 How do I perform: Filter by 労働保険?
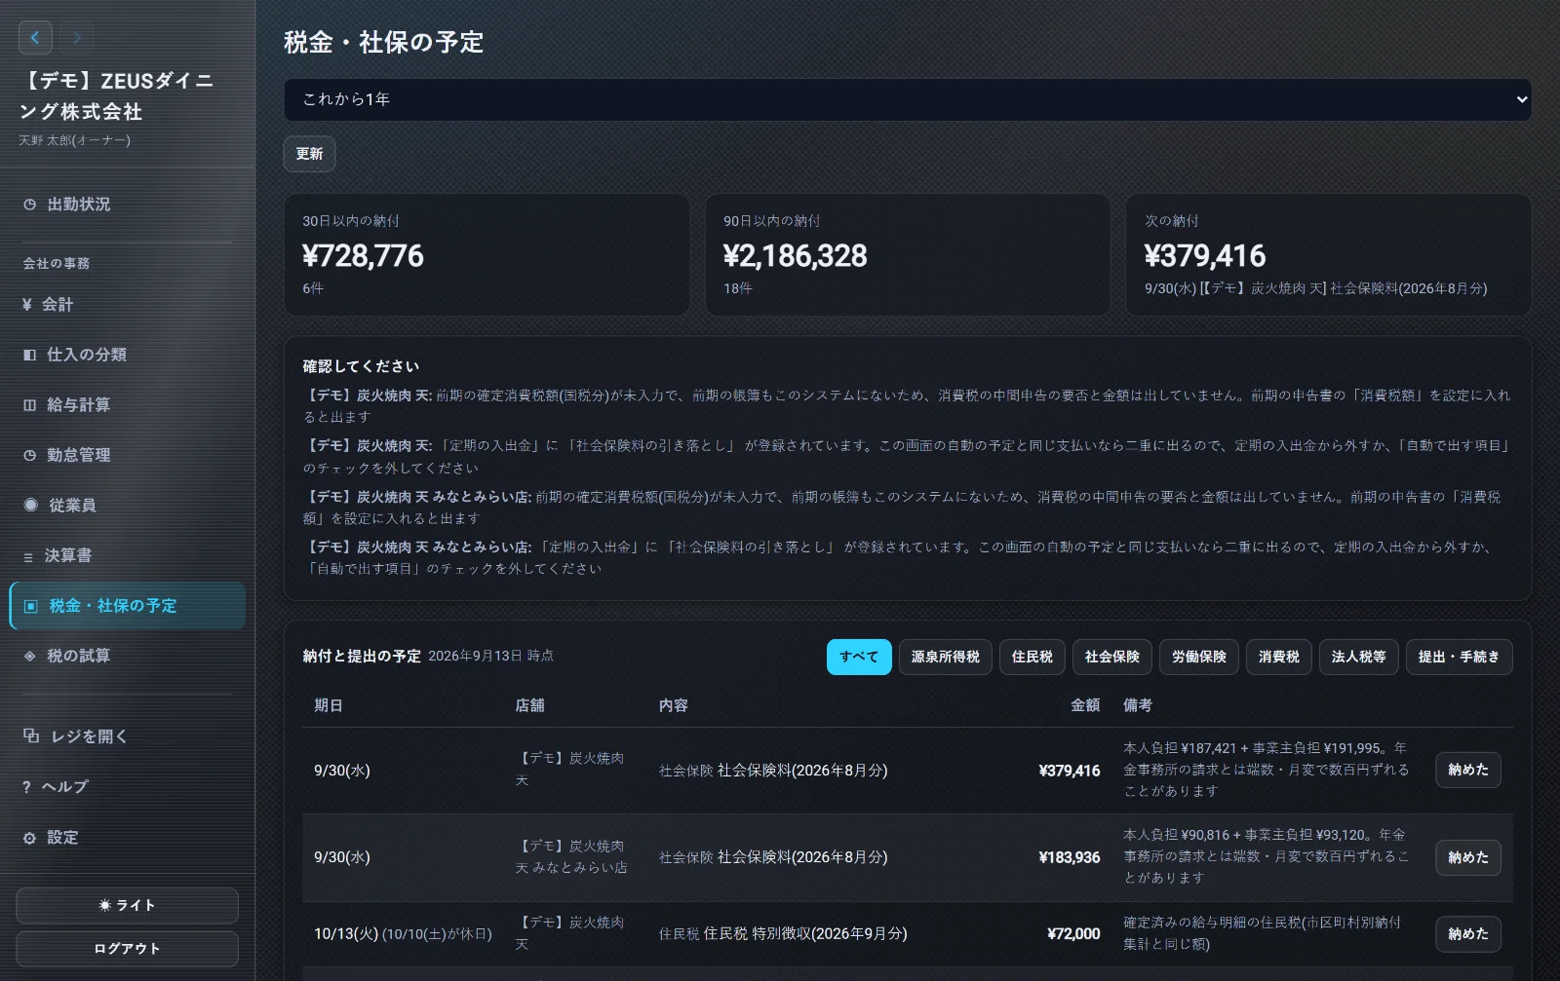pos(1199,657)
